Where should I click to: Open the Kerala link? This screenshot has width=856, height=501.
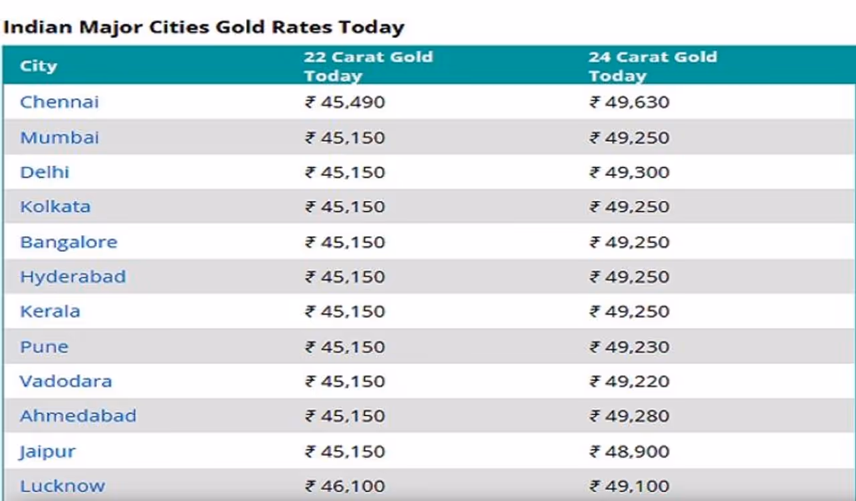50,311
